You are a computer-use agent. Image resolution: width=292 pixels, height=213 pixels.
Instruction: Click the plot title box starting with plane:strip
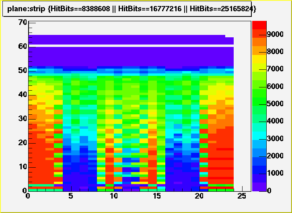point(127,9)
